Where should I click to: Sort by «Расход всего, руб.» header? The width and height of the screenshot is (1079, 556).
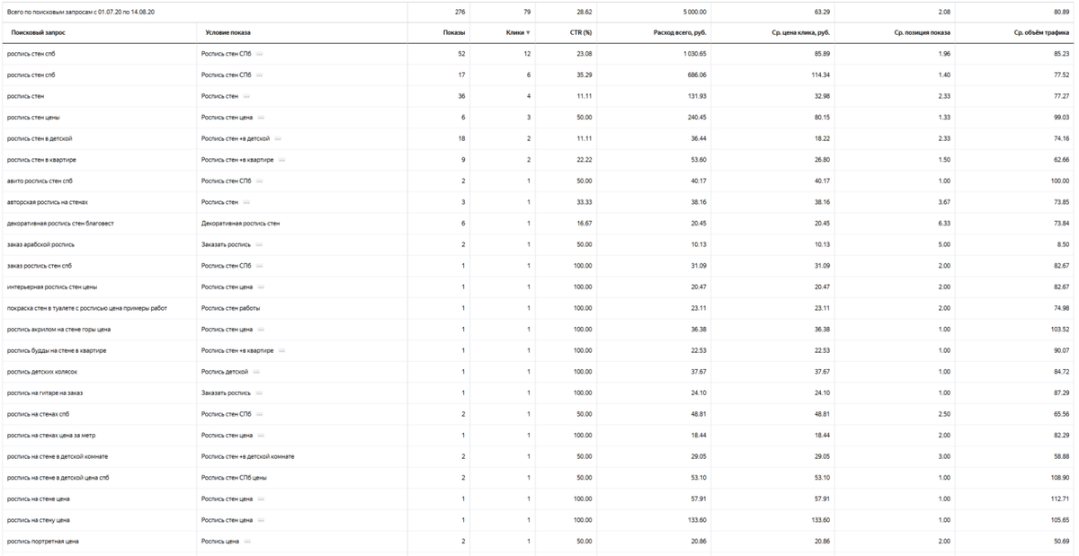point(680,32)
